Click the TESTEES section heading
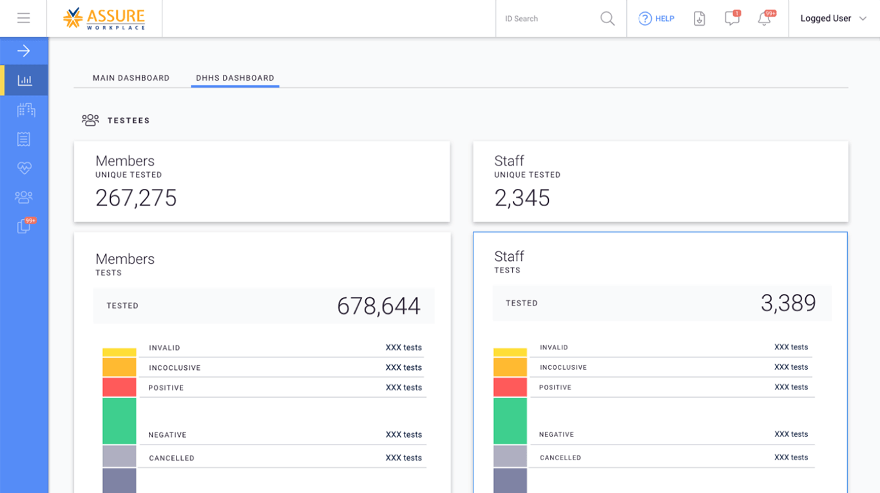 [129, 121]
